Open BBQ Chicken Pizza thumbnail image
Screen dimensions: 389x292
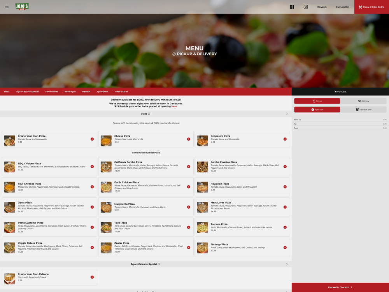(10, 167)
